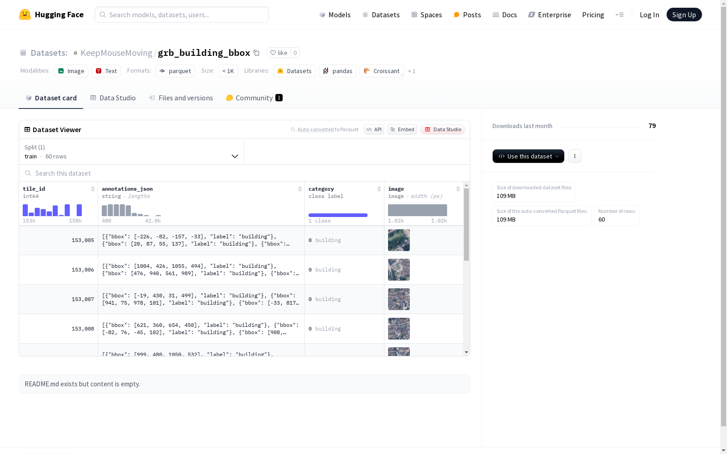Expand the Use this dataset dropdown

[528, 156]
